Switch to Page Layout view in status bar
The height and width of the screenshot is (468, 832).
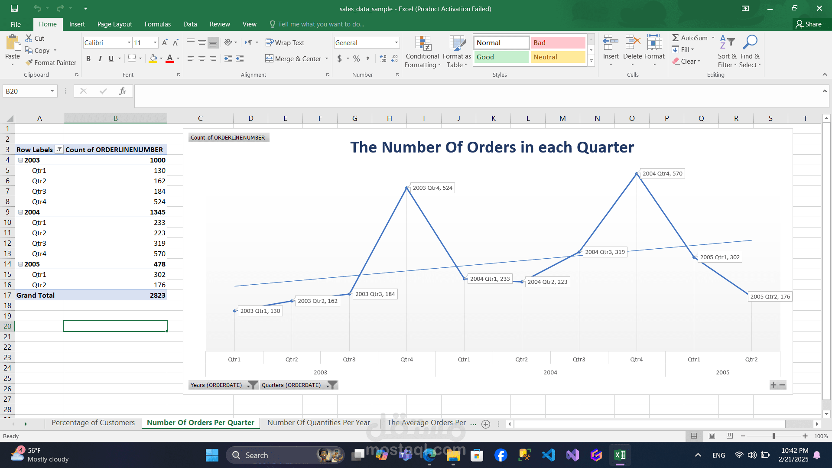tap(712, 436)
